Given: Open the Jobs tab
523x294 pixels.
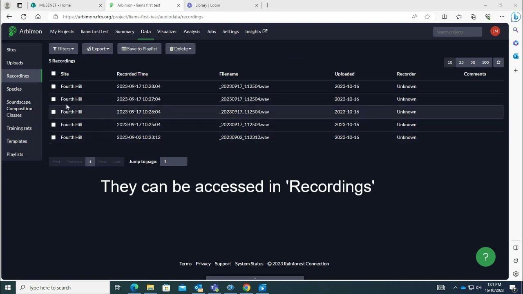Looking at the screenshot, I should pos(211,31).
